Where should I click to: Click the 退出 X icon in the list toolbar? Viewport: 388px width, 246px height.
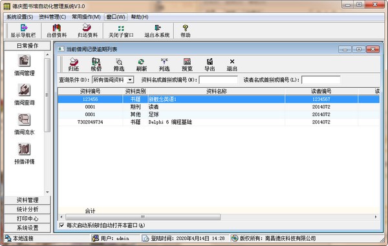[x=232, y=61]
